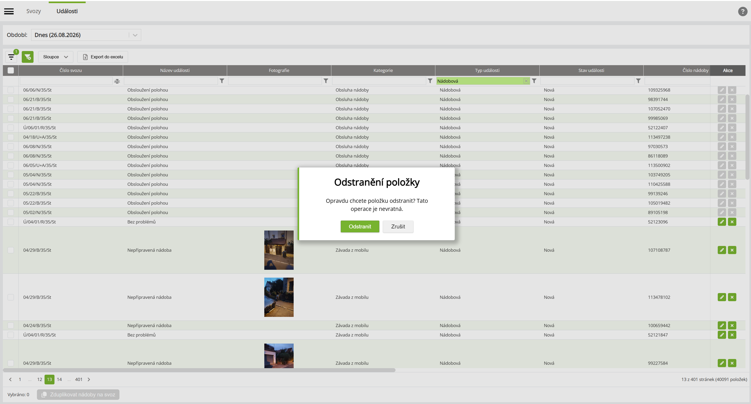Open the hamburger main menu
The height and width of the screenshot is (404, 751).
point(9,11)
